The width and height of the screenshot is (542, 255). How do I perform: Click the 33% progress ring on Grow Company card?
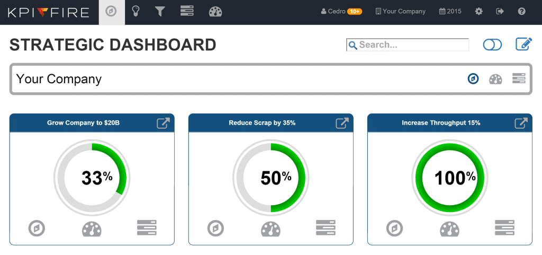point(92,178)
